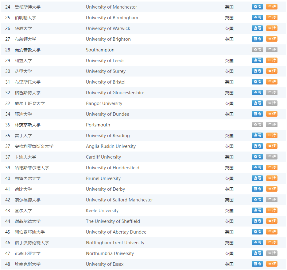The width and height of the screenshot is (287, 270).
Task: Apply to University of Reading via 申请
Action: (x=272, y=135)
